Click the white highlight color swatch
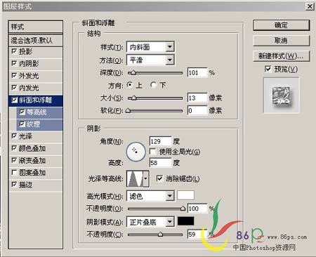The width and height of the screenshot is (316, 257). coord(185,195)
